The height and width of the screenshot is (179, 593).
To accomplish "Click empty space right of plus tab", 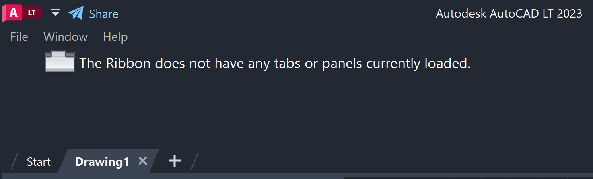I will (362, 161).
